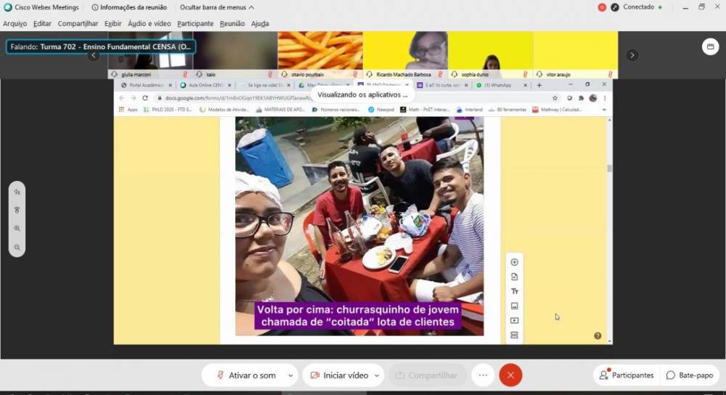726x395 pixels.
Task: Click the zoom out magnifier in left panel
Action: click(x=17, y=247)
